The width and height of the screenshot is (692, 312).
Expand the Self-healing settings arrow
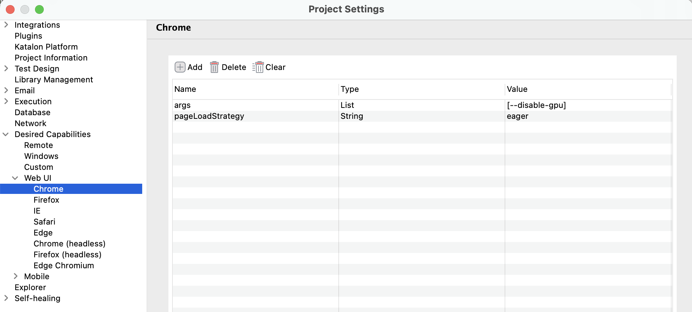tap(6, 298)
